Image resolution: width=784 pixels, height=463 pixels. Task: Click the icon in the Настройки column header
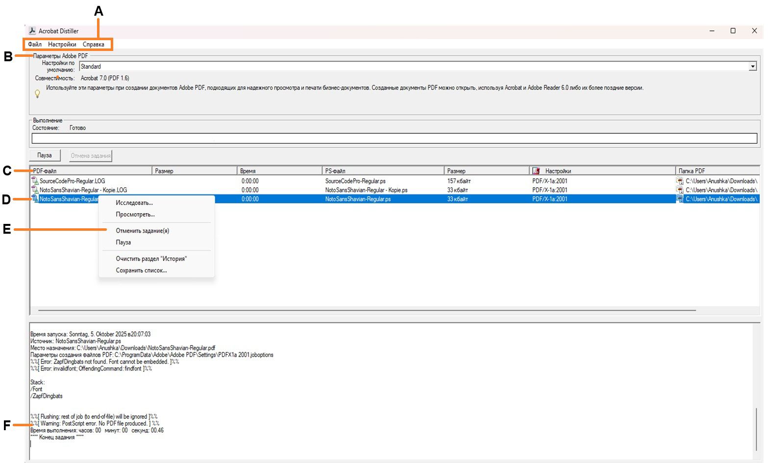coord(536,171)
